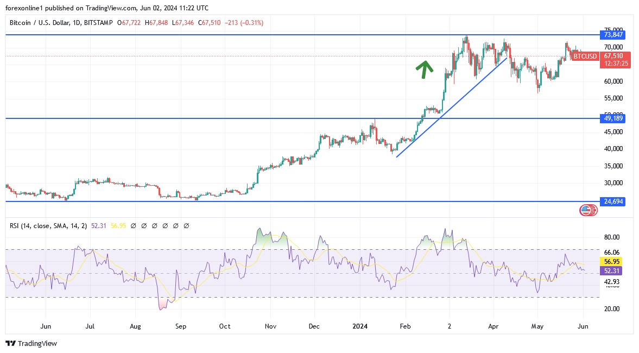The height and width of the screenshot is (353, 639).
Task: Click 'Bitcoin / U.S. Dollar, 1D, BITSTAMP' title
Action: (61, 23)
